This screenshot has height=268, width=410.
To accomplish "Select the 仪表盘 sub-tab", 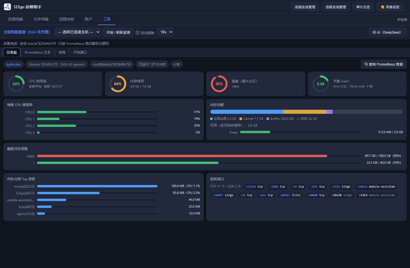I will (12, 52).
